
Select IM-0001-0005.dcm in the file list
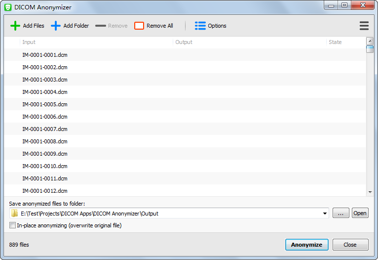pos(45,104)
